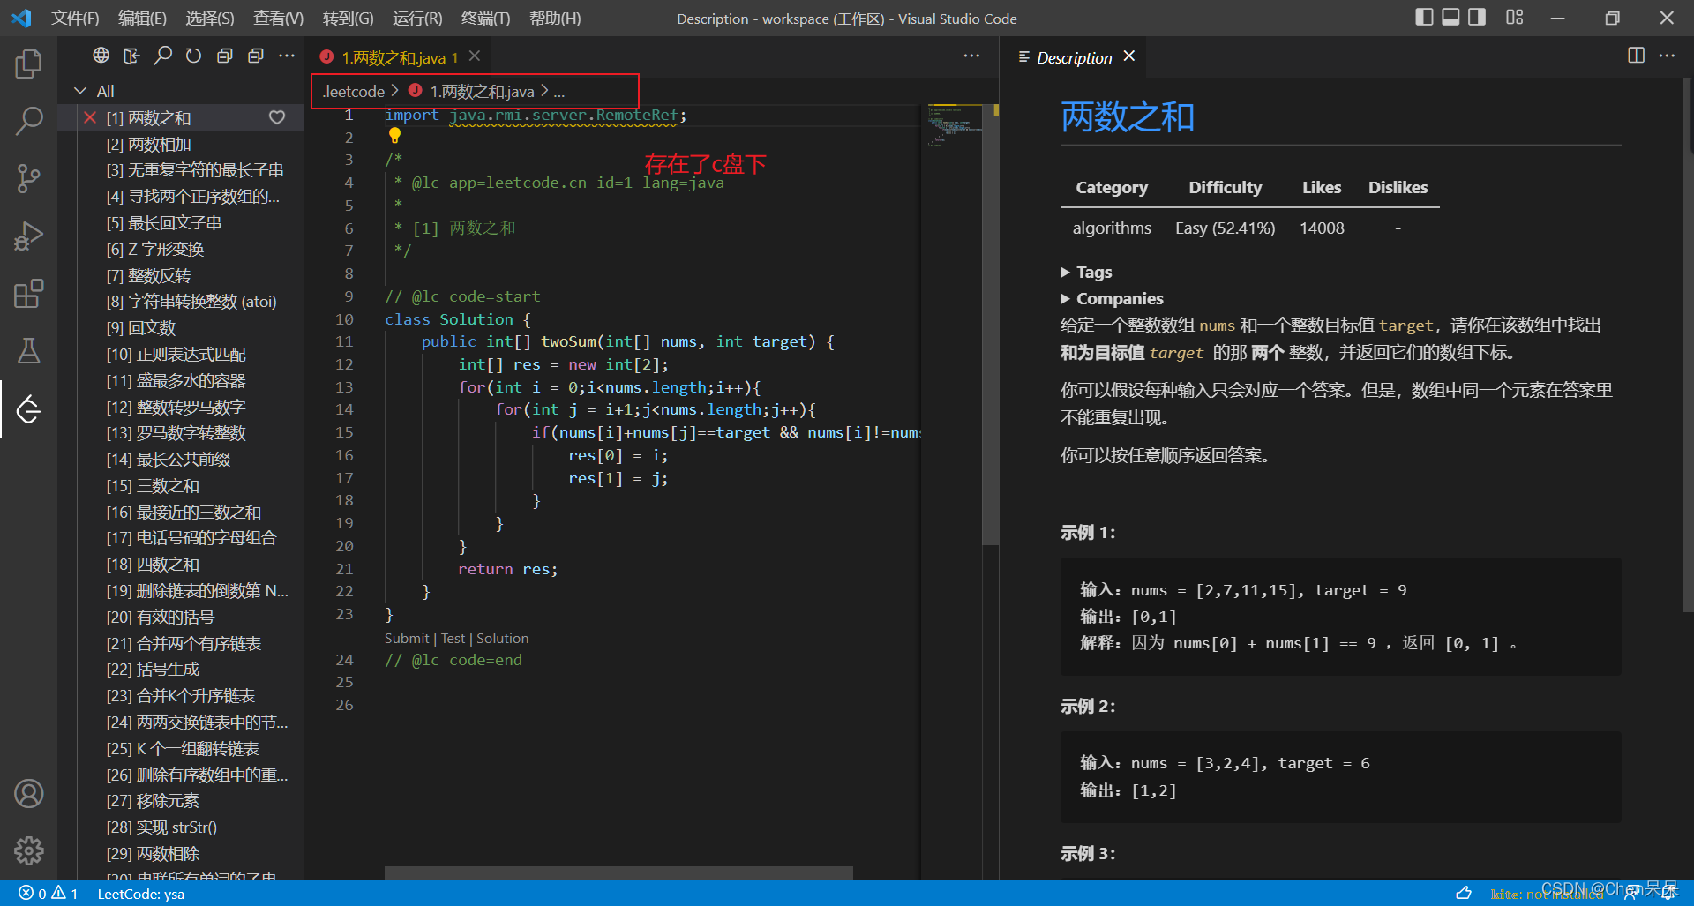This screenshot has height=906, width=1694.
Task: Toggle favorite heart on problem 两数之和
Action: pos(277,117)
